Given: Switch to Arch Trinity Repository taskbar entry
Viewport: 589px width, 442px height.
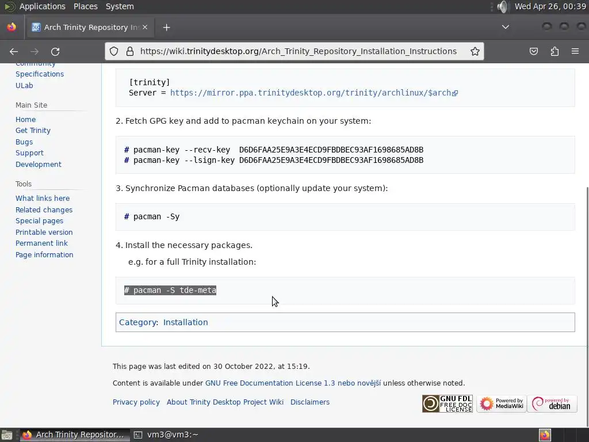Looking at the screenshot, I should 74,435.
